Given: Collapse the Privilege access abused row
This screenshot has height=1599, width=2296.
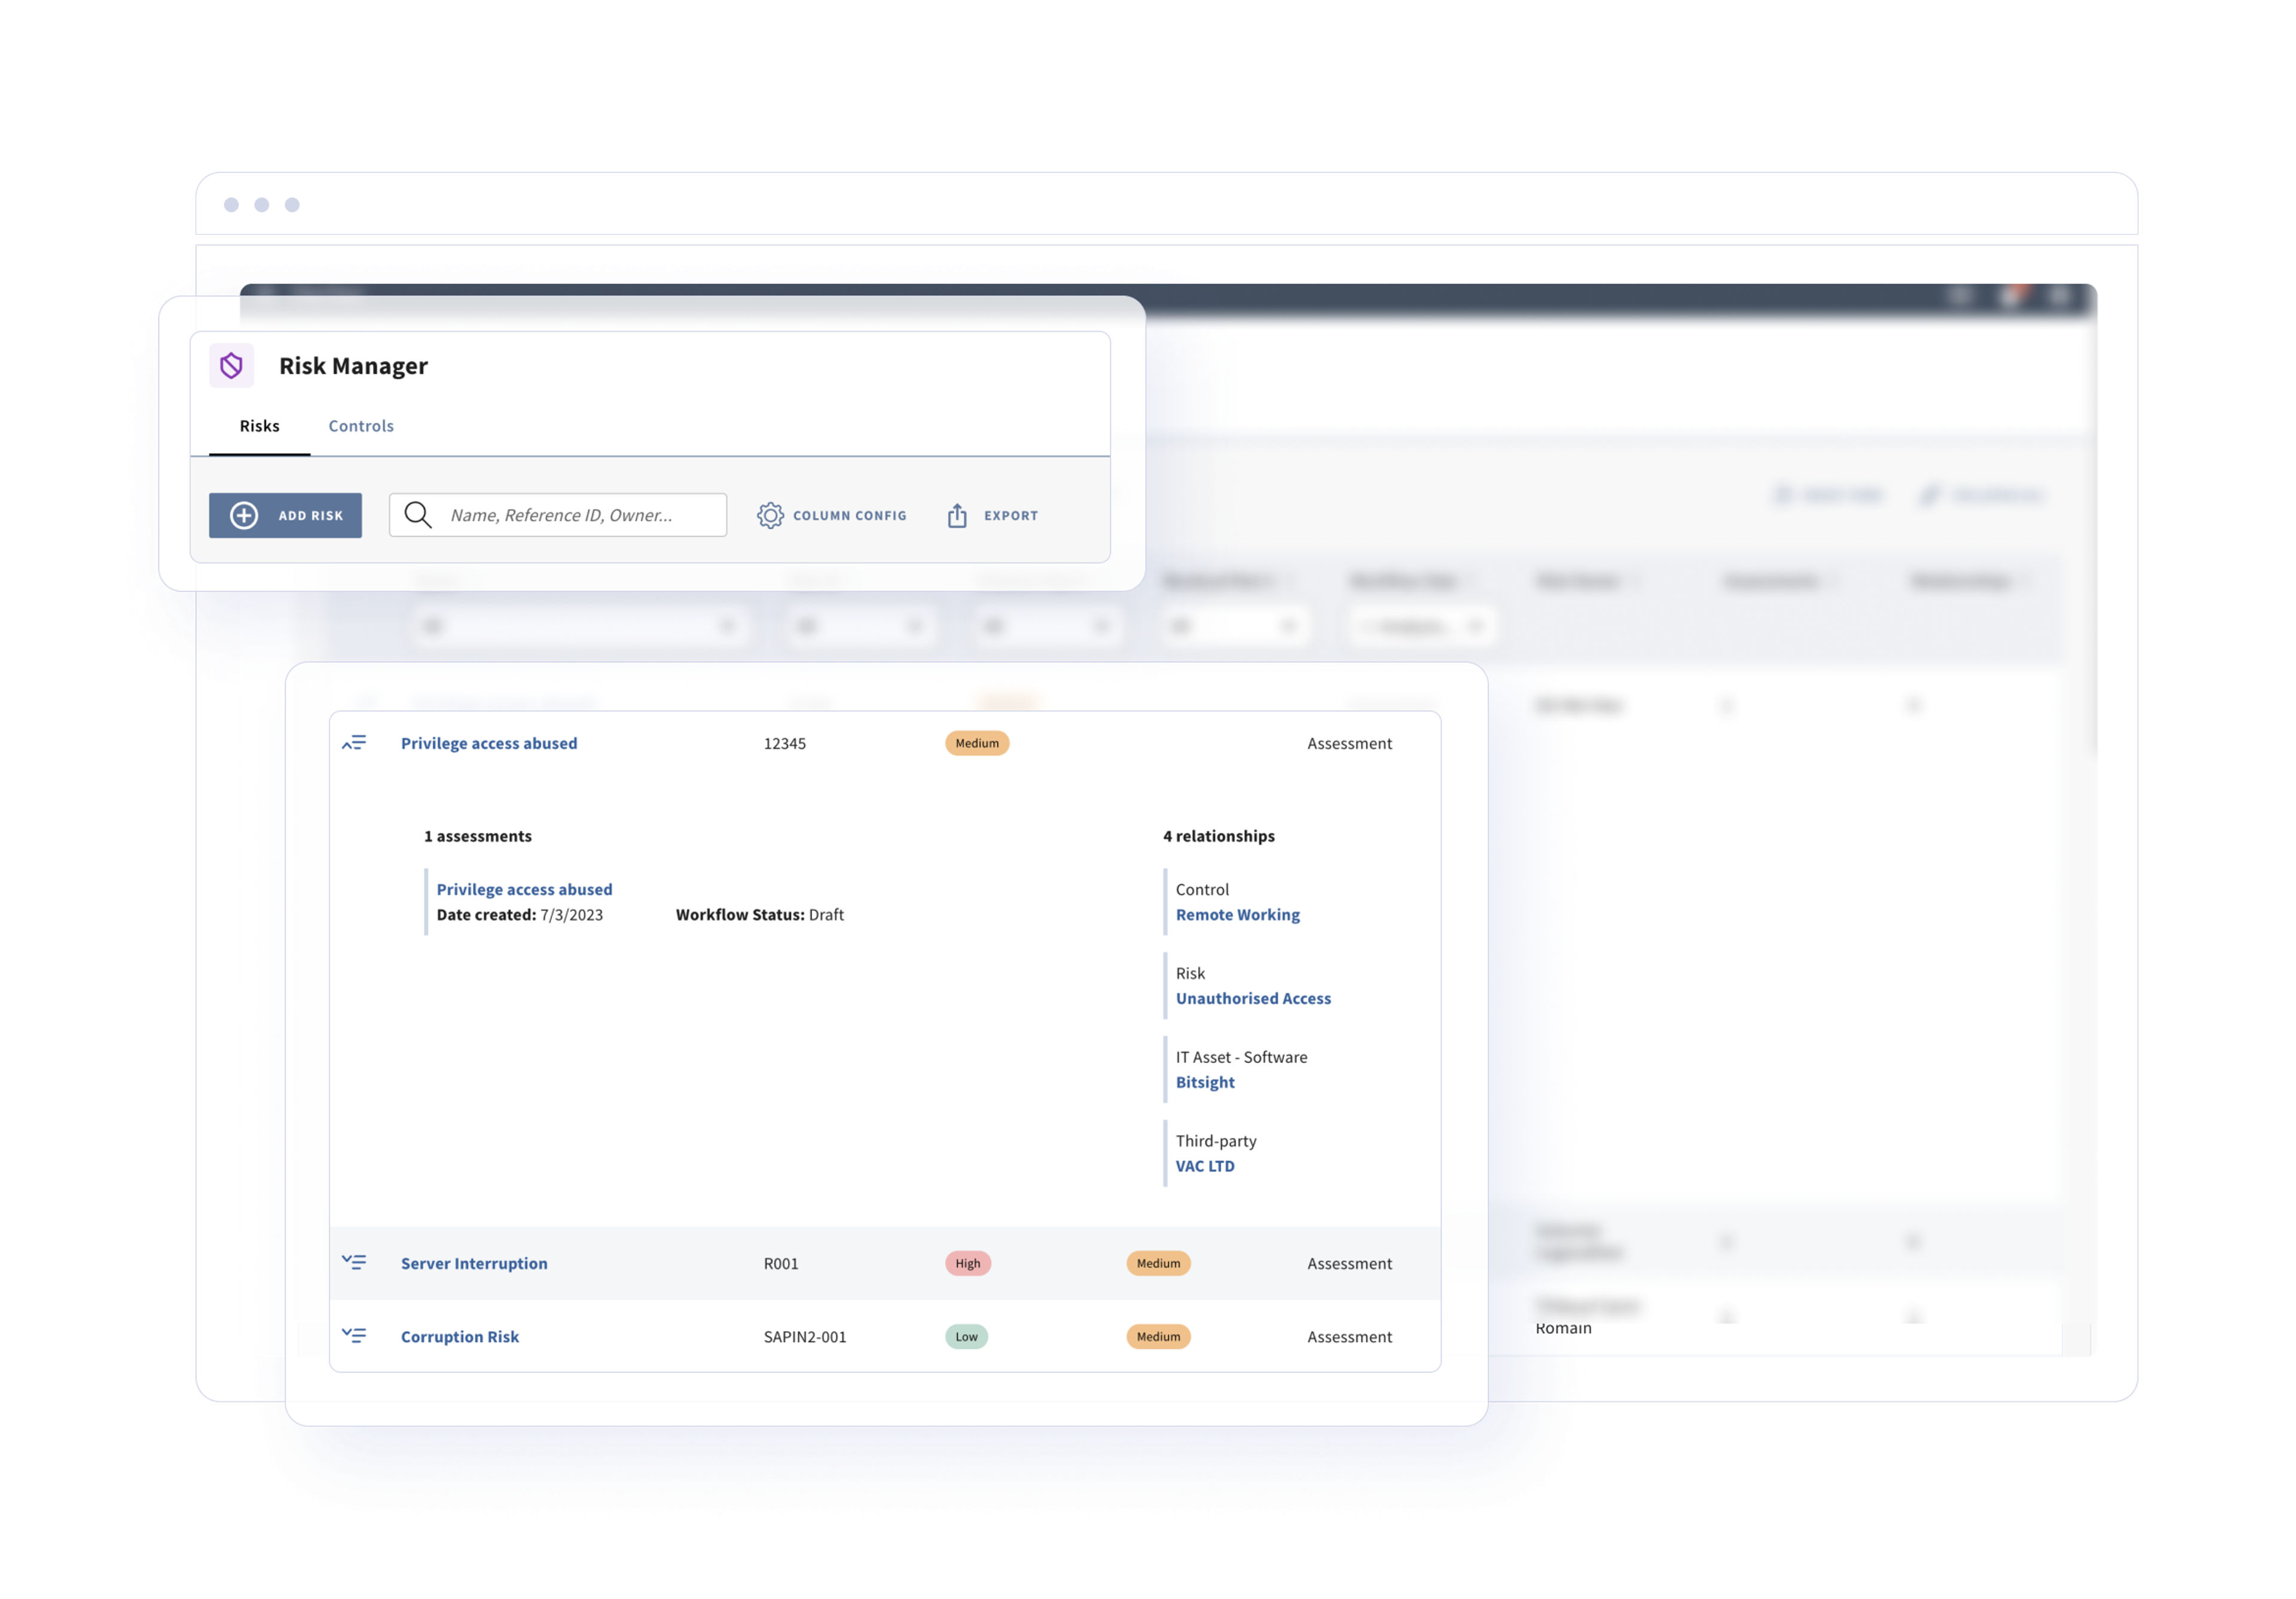Looking at the screenshot, I should (x=354, y=743).
